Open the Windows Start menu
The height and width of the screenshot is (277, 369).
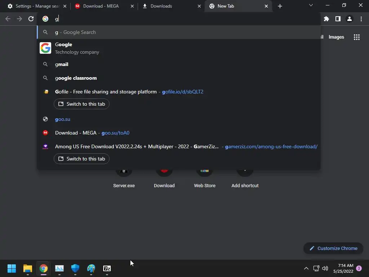pos(12,268)
